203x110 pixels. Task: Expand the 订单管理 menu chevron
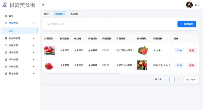[34, 52]
